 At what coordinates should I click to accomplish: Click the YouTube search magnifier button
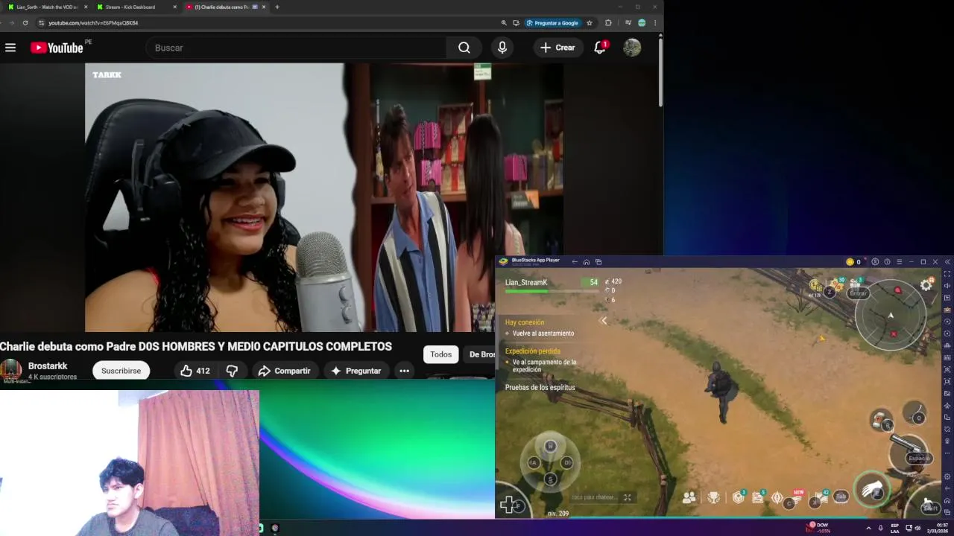click(x=464, y=48)
